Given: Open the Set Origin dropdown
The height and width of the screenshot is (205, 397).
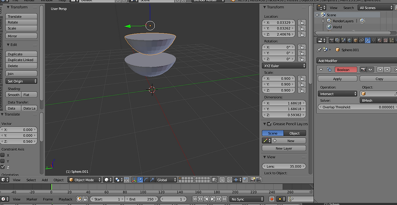Looking at the screenshot, I should click(21, 81).
